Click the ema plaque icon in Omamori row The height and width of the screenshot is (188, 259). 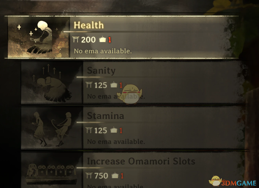tap(115, 175)
